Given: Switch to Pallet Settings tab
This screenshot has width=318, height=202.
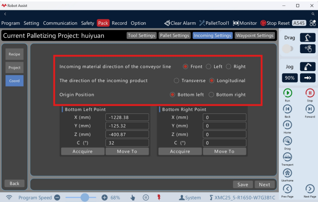Looking at the screenshot, I should (174, 35).
